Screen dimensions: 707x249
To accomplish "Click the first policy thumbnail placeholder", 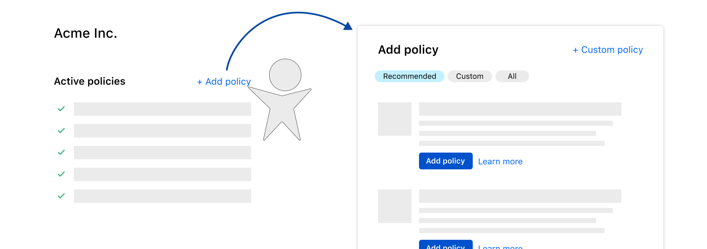I will (395, 119).
